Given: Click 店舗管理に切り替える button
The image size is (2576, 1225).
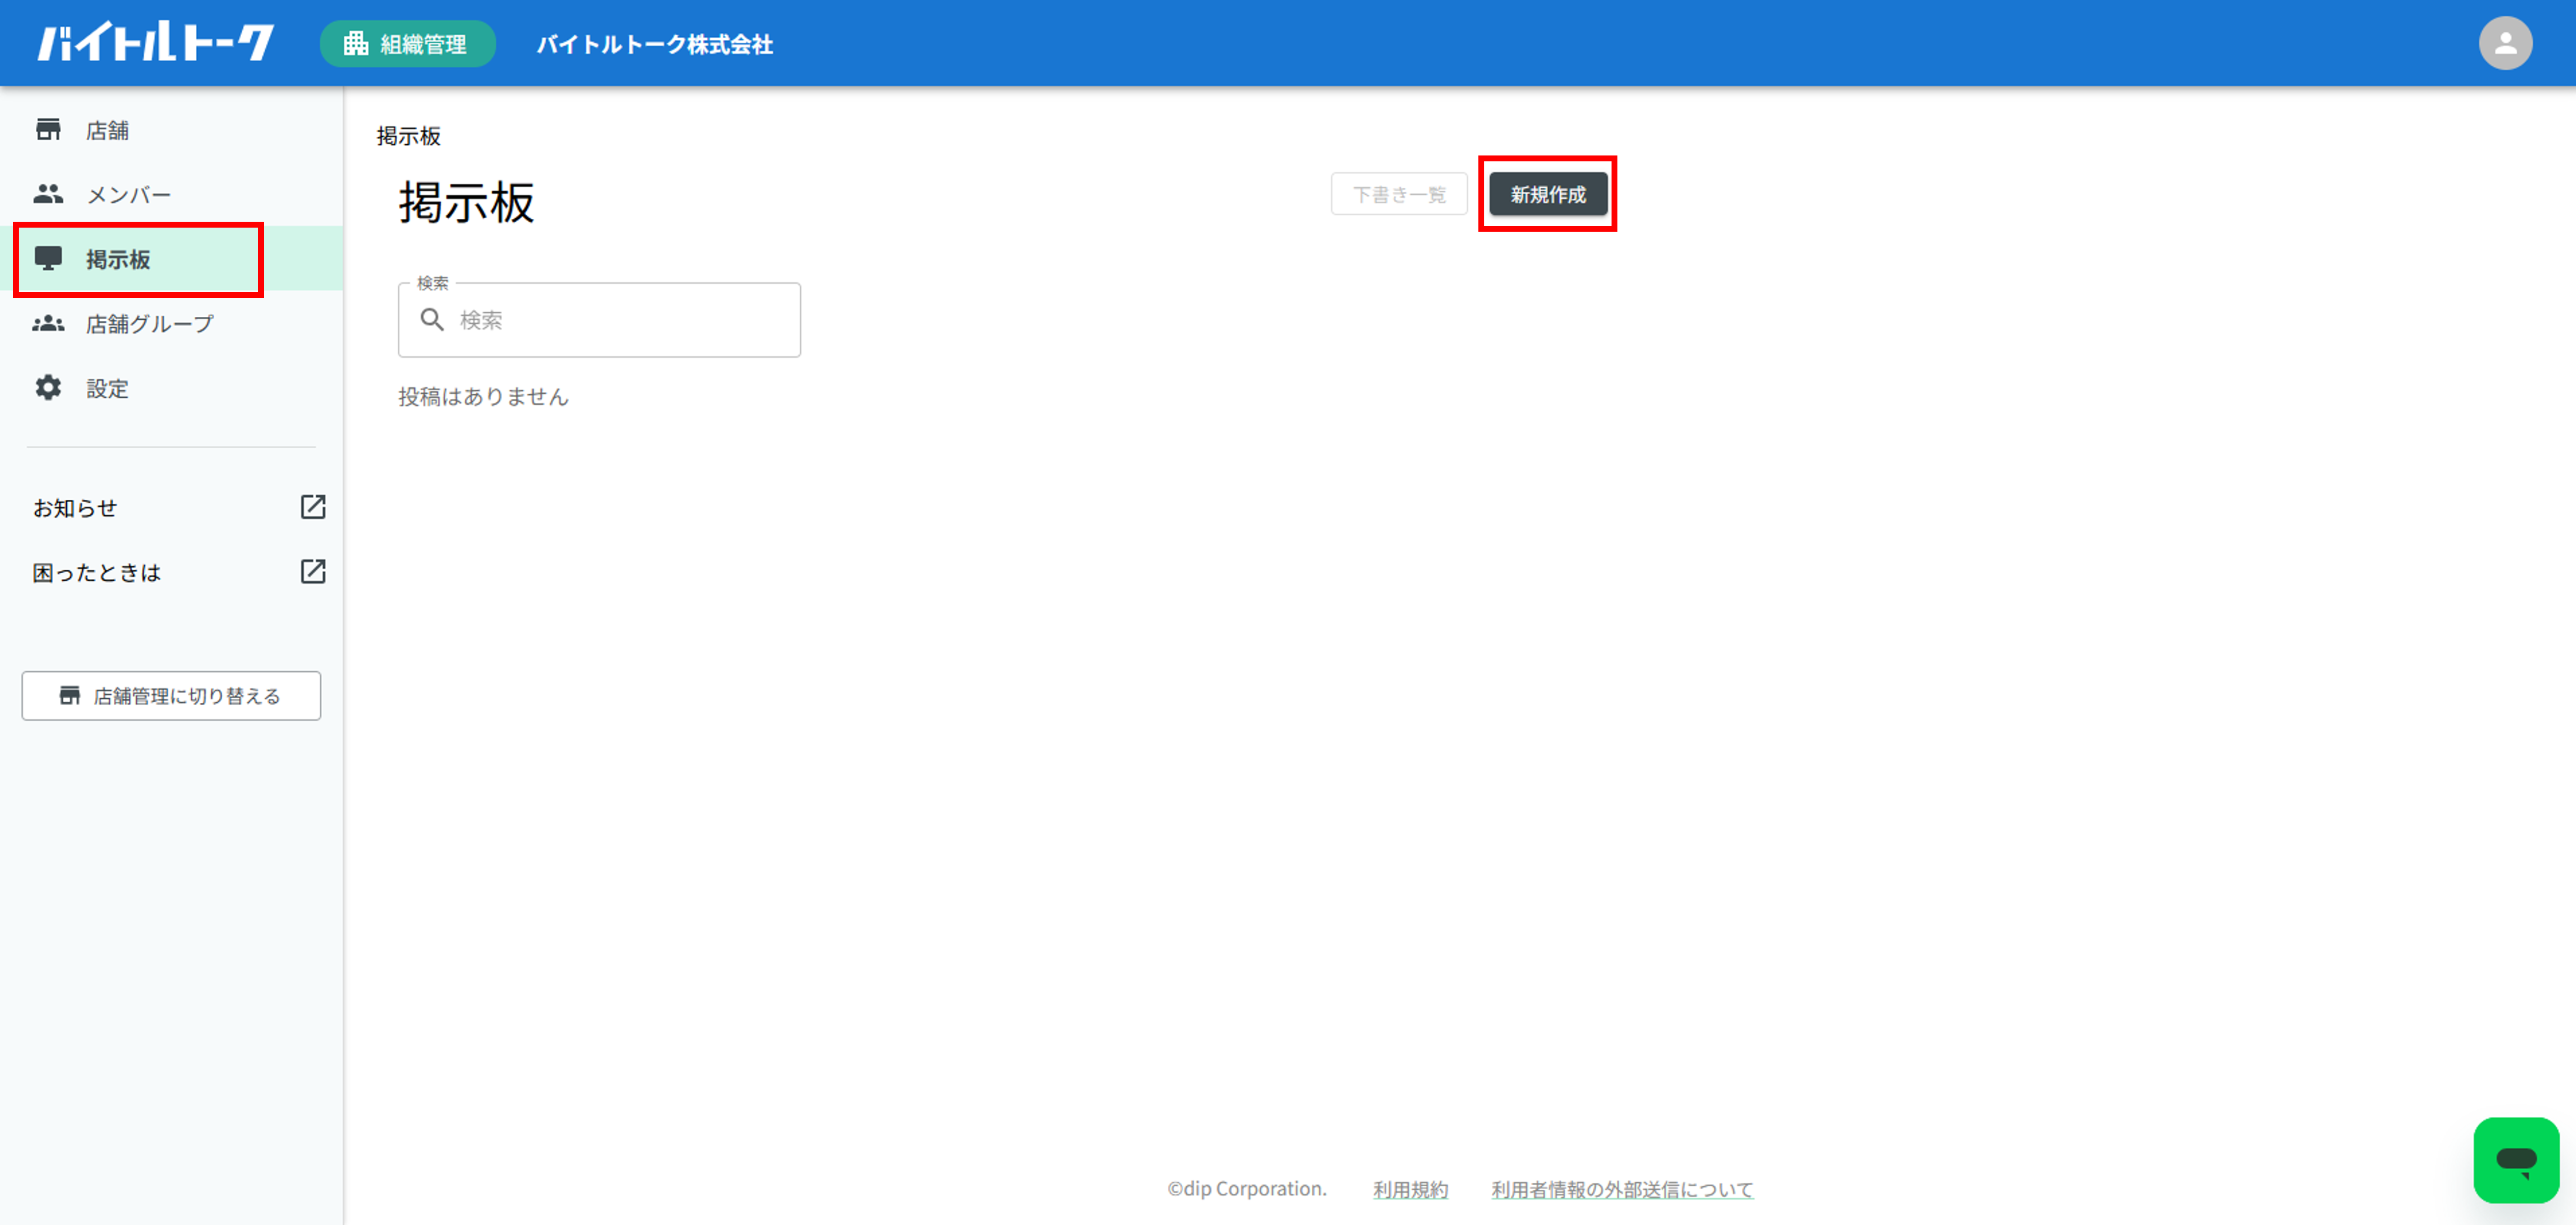Looking at the screenshot, I should [x=171, y=696].
